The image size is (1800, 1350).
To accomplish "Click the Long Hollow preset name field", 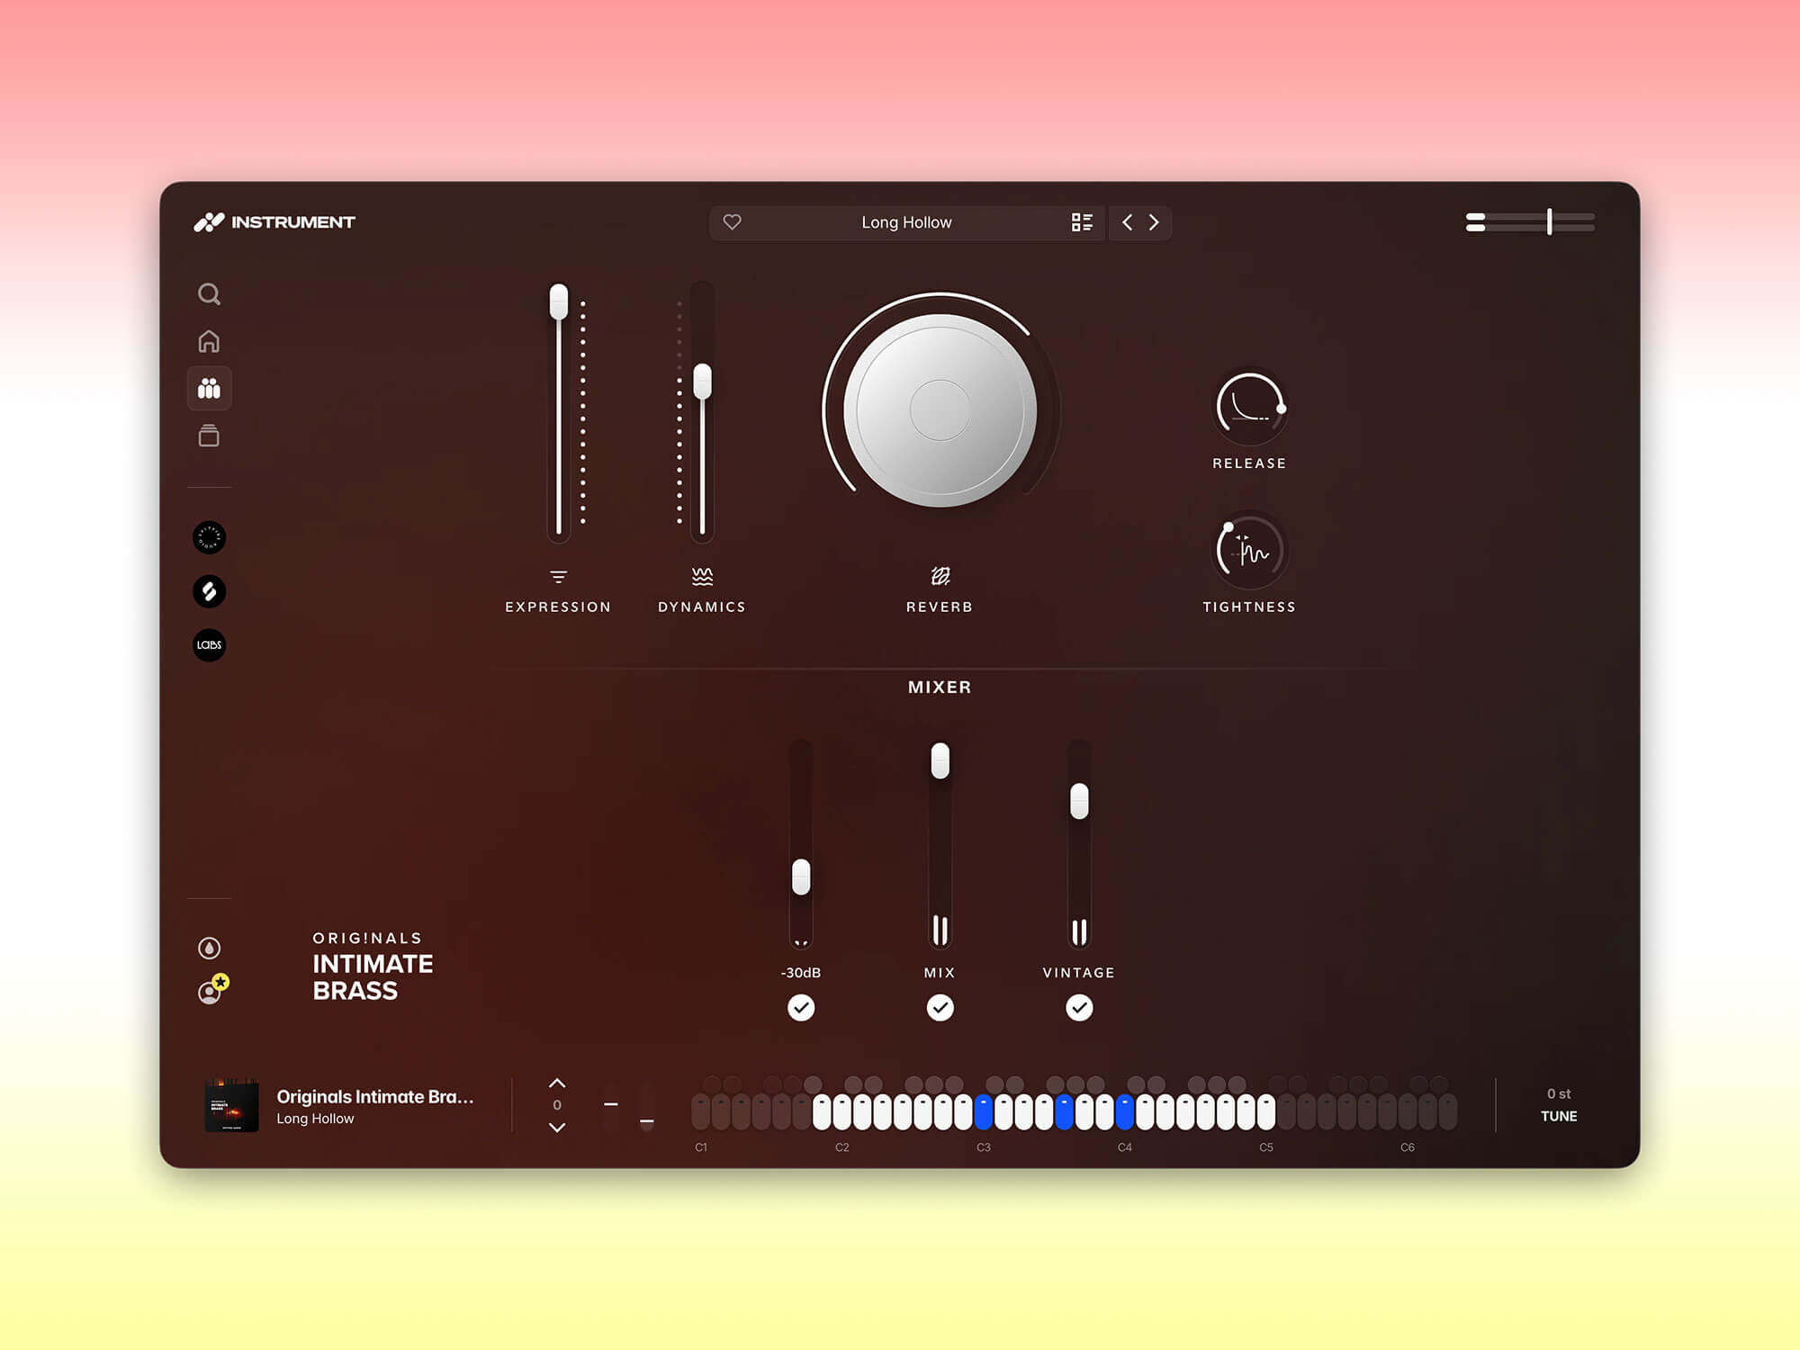I will 906,222.
